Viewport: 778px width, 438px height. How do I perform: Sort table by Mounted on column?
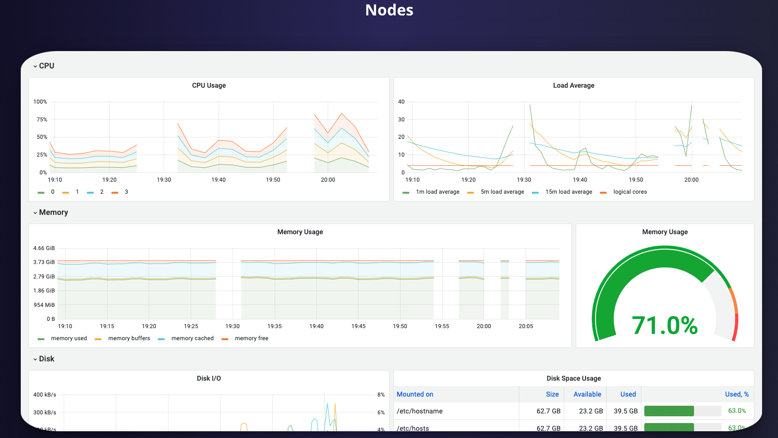(x=415, y=394)
